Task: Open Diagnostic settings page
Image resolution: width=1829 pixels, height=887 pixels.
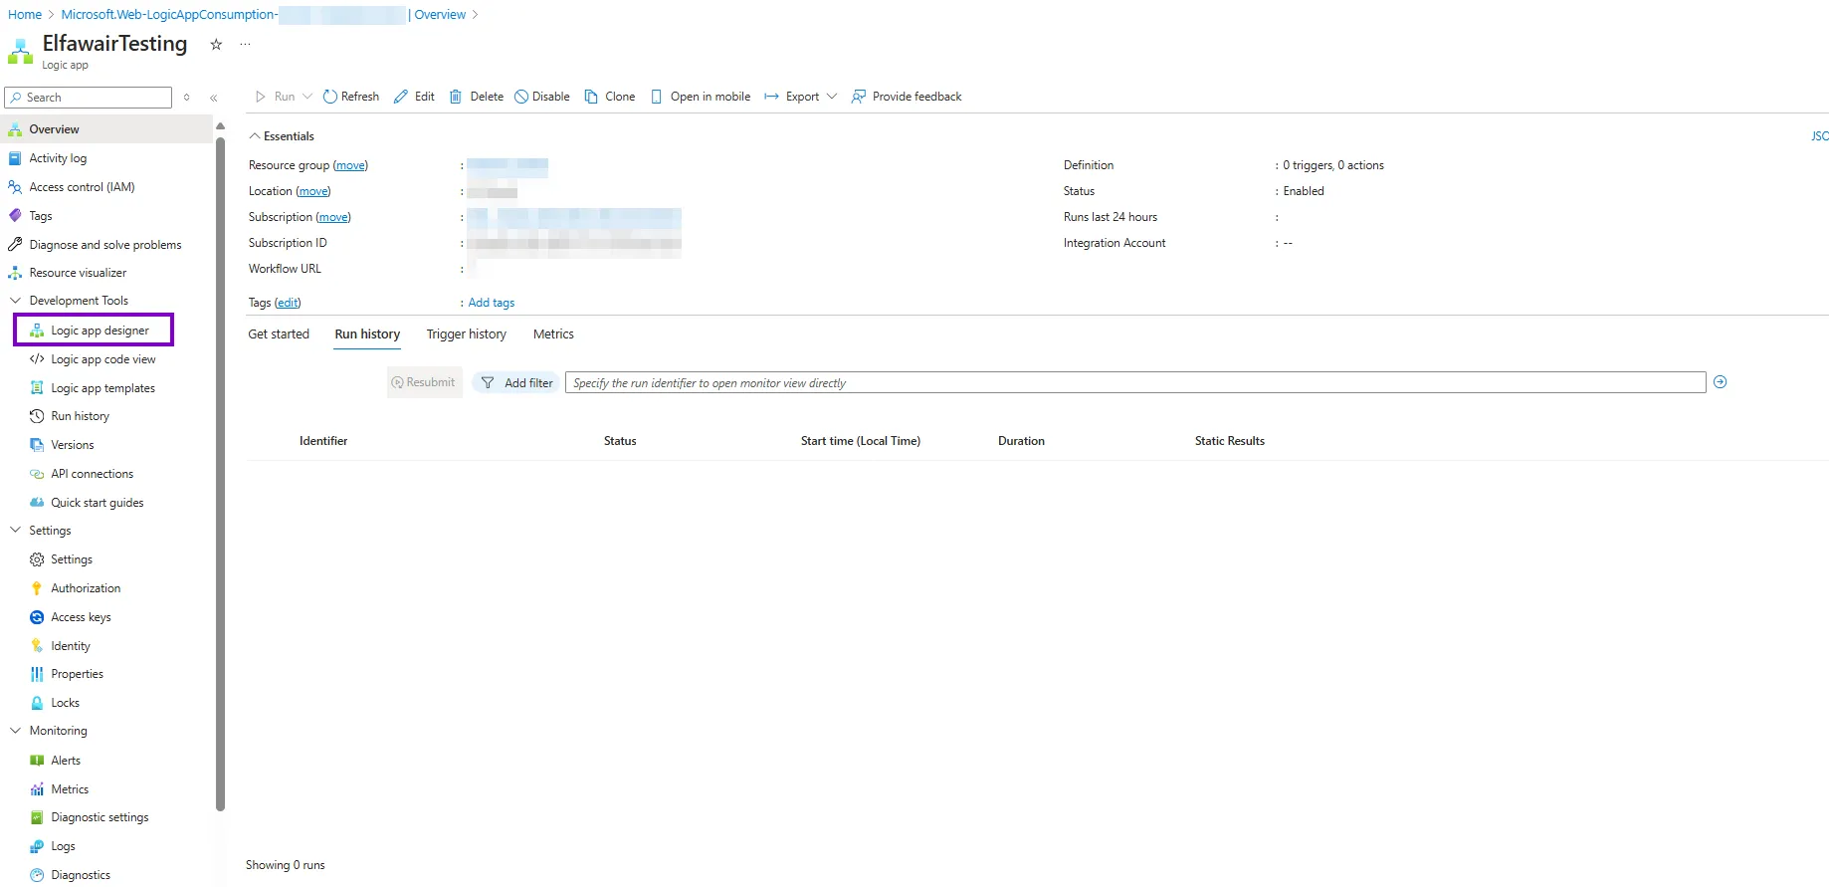Action: (100, 817)
